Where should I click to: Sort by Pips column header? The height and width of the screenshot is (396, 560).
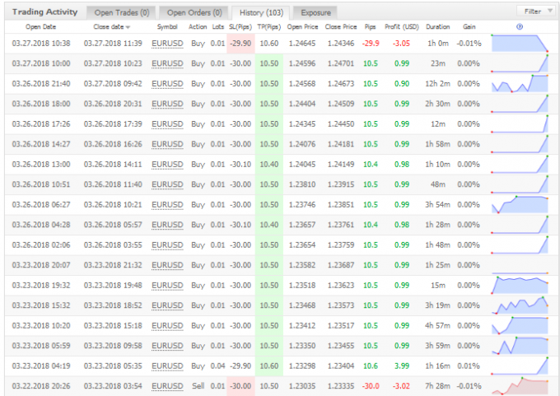[371, 27]
